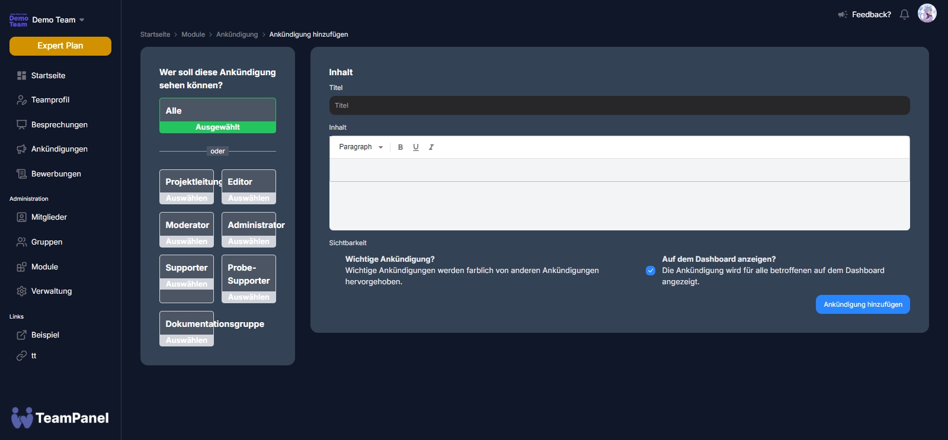Click the Ankündigung hinzufügen button
Screen dimensions: 948x440
[x=862, y=304]
